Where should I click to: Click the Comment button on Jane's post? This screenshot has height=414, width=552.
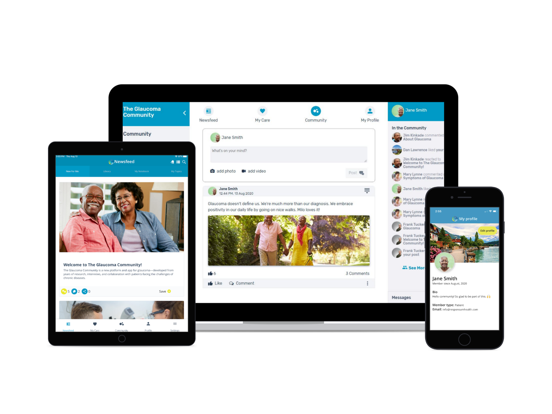tap(244, 283)
